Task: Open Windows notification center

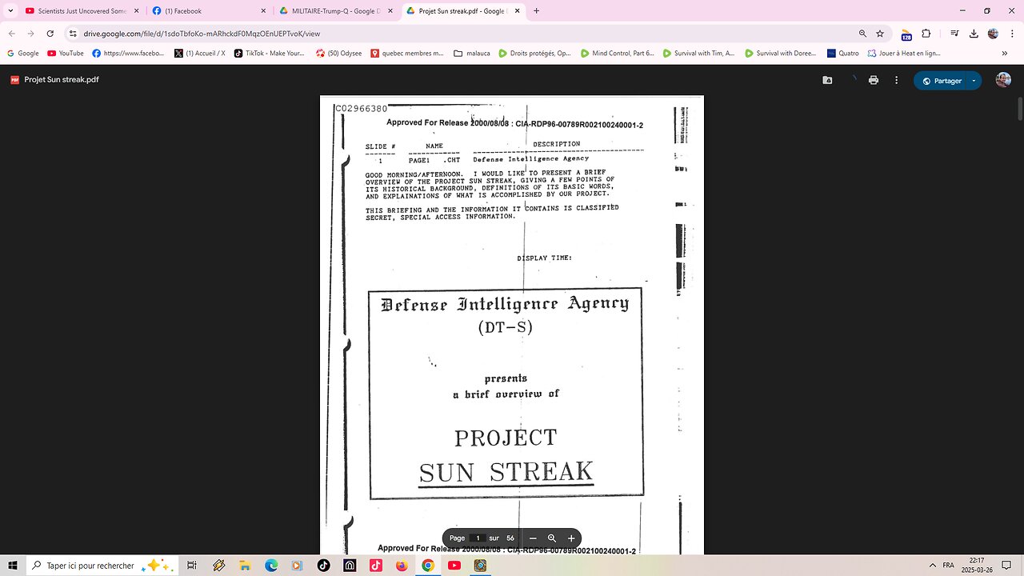Action: tap(1007, 565)
